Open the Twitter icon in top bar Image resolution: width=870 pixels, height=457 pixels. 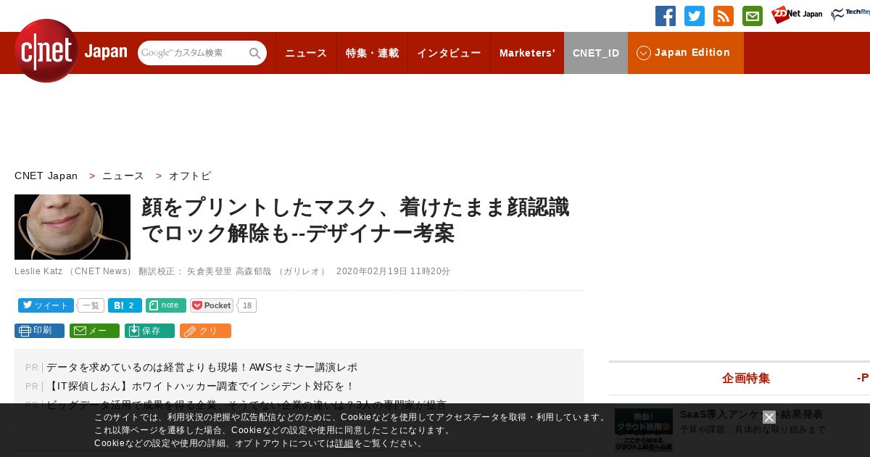[x=695, y=16]
